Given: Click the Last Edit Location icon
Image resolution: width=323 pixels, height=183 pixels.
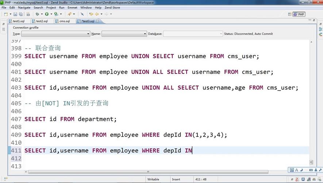Looking at the screenshot, I should 91,14.
